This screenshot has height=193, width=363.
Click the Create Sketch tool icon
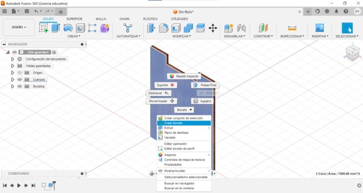click(x=43, y=28)
